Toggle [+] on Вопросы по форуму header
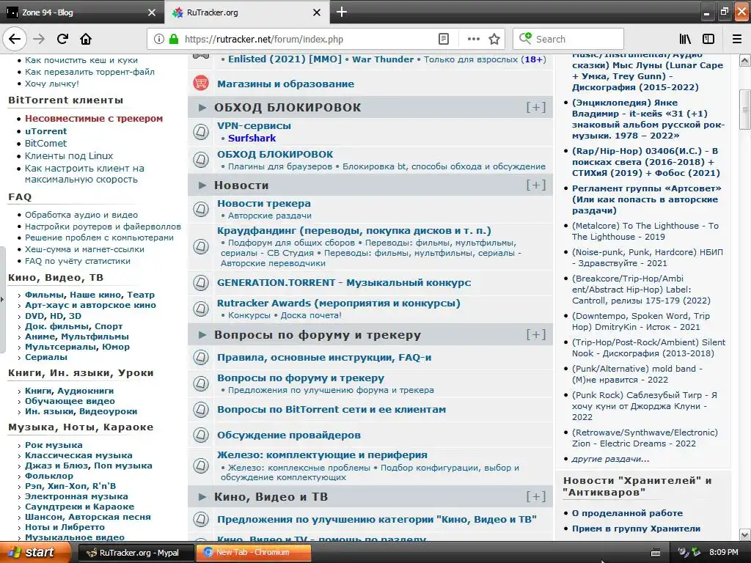The width and height of the screenshot is (751, 563). [536, 334]
